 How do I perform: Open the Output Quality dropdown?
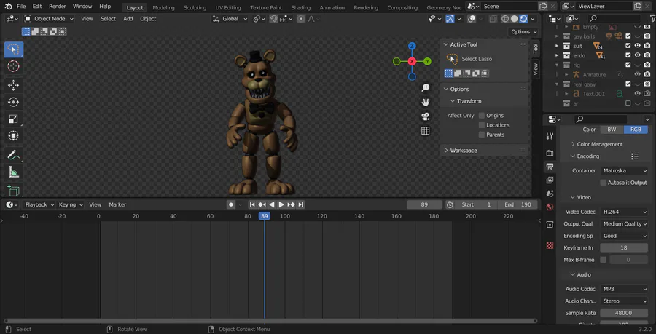click(x=624, y=224)
